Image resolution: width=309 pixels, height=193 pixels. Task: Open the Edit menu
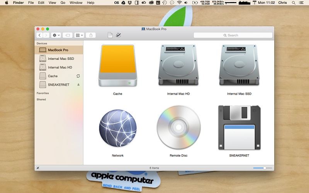click(x=41, y=3)
